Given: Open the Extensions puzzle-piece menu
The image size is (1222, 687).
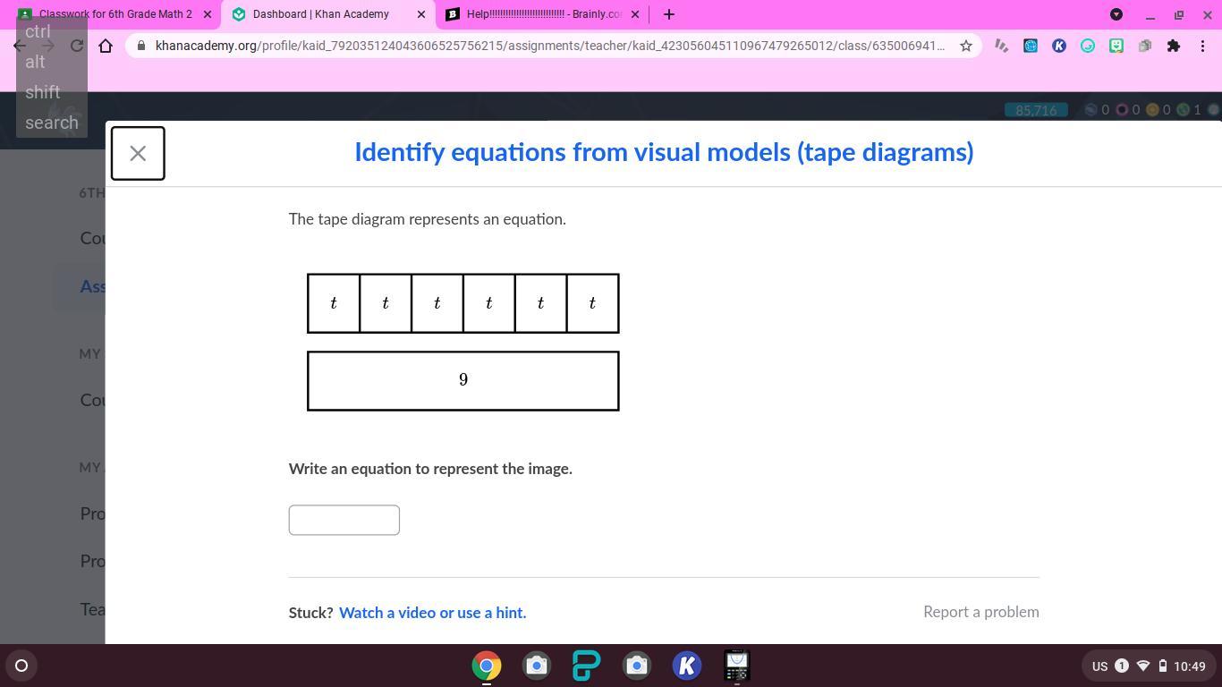Looking at the screenshot, I should [x=1174, y=46].
